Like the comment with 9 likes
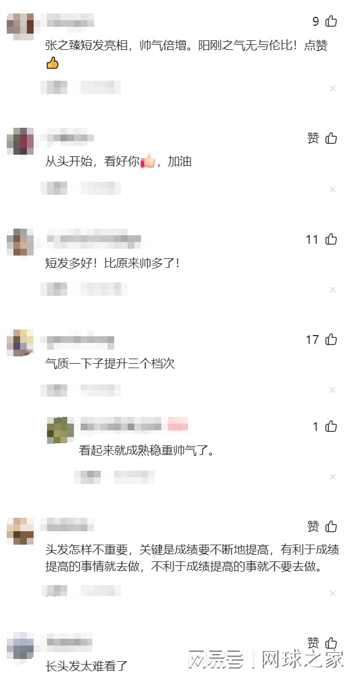The image size is (355, 678). (x=331, y=21)
